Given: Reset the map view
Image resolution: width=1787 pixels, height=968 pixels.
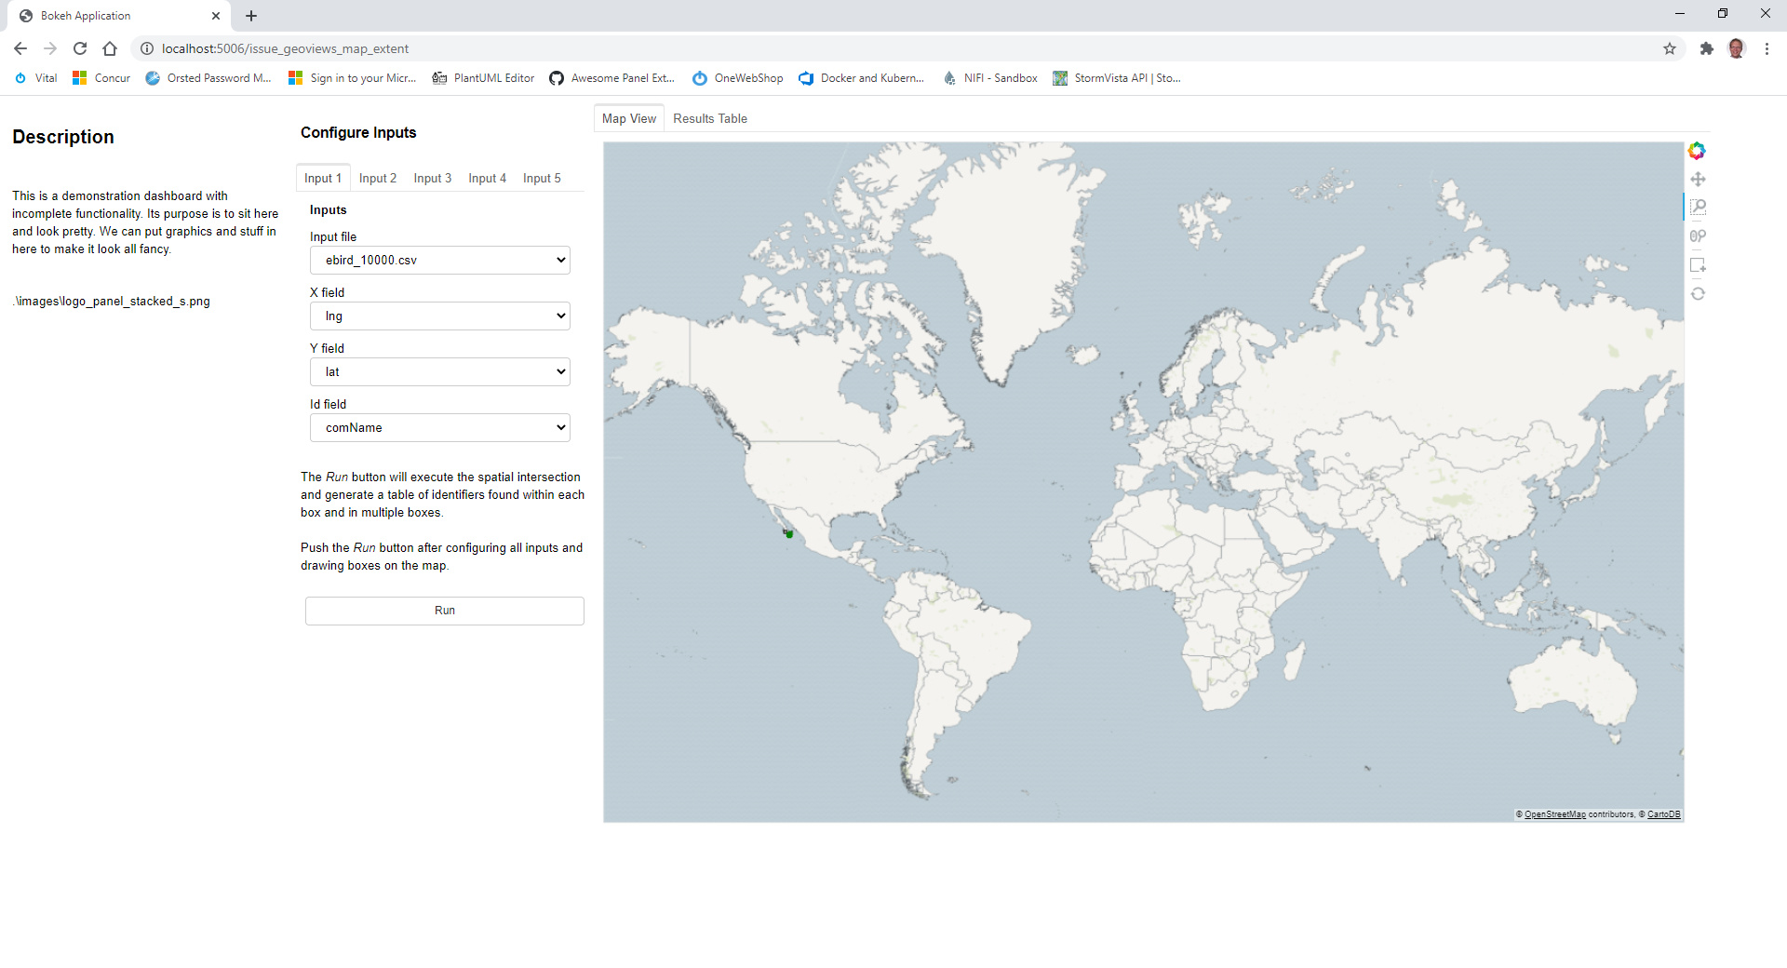Looking at the screenshot, I should (1698, 294).
